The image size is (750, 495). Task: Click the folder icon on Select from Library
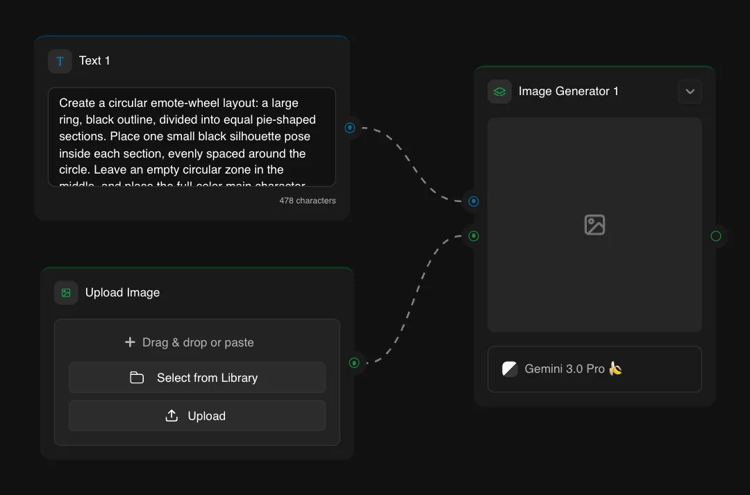(136, 378)
